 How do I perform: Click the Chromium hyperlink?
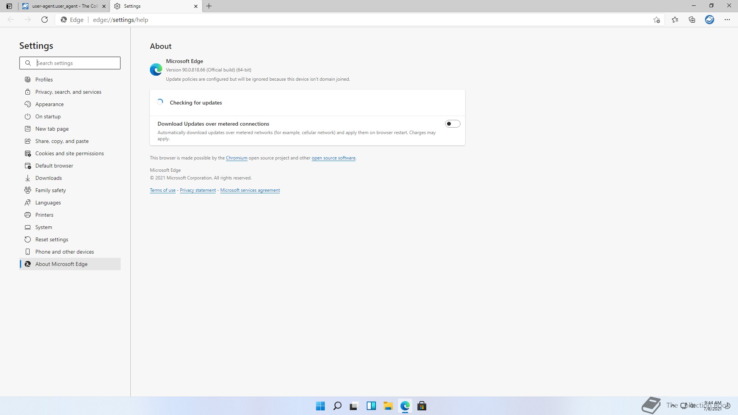point(236,158)
